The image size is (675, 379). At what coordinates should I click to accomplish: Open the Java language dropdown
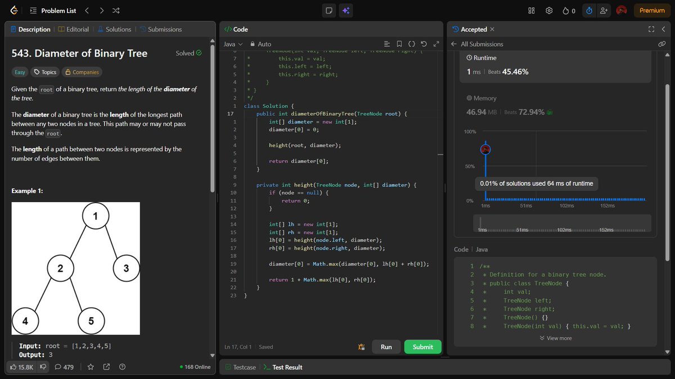pyautogui.click(x=233, y=44)
